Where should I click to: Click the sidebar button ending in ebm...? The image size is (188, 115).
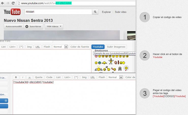pos(4,95)
